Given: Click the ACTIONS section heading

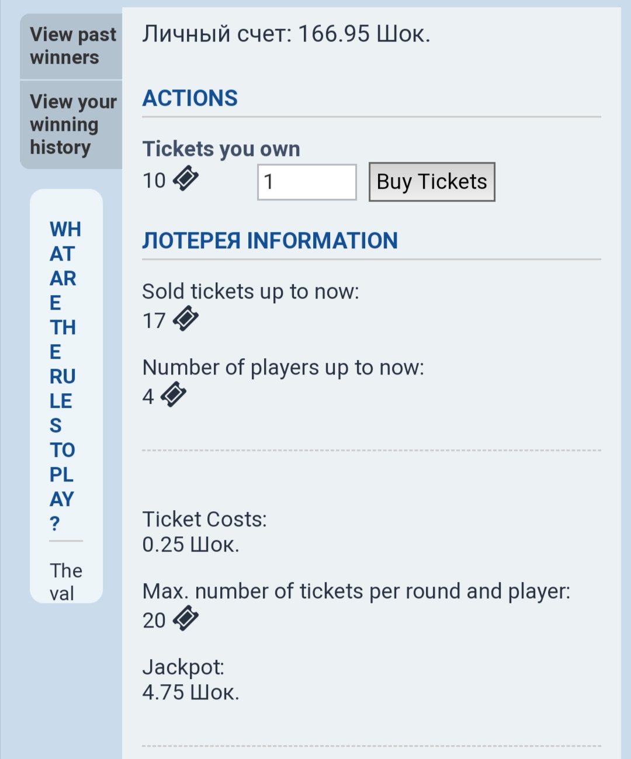Looking at the screenshot, I should [x=190, y=98].
